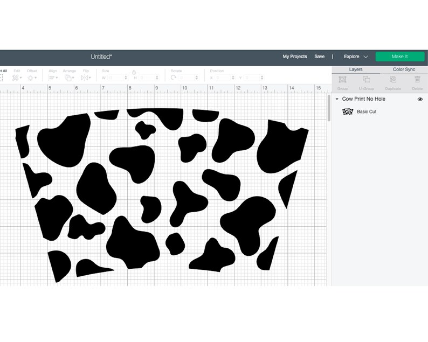Open the Explore machine dropdown
428x342 pixels.
tap(356, 57)
